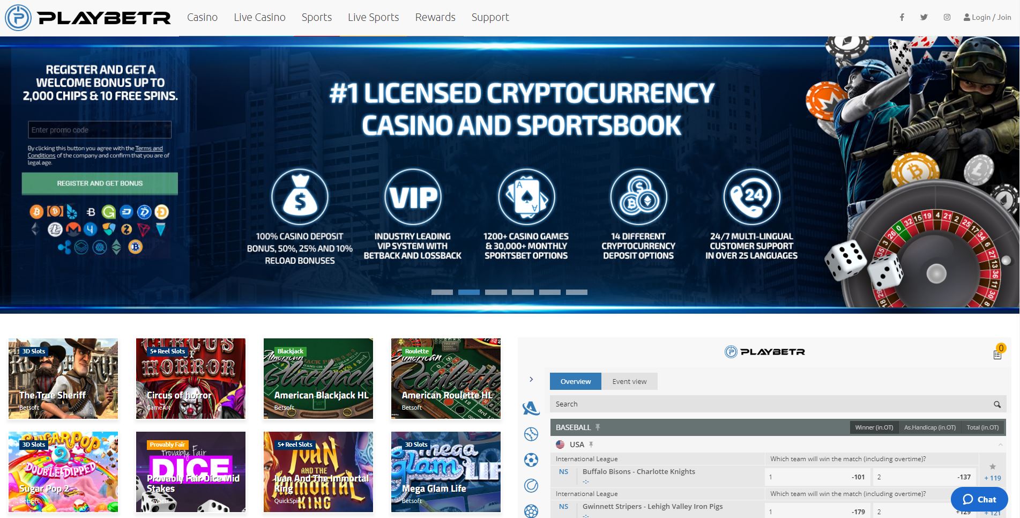1020x518 pixels.
Task: Pin the USA league group
Action: coord(591,445)
